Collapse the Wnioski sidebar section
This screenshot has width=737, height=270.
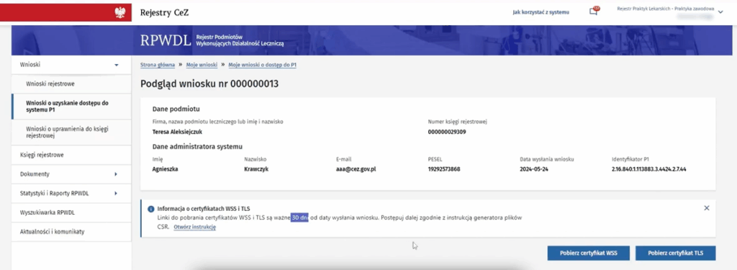[116, 65]
